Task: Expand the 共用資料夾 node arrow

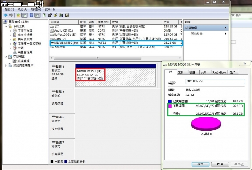Action: pyautogui.click(x=10, y=39)
